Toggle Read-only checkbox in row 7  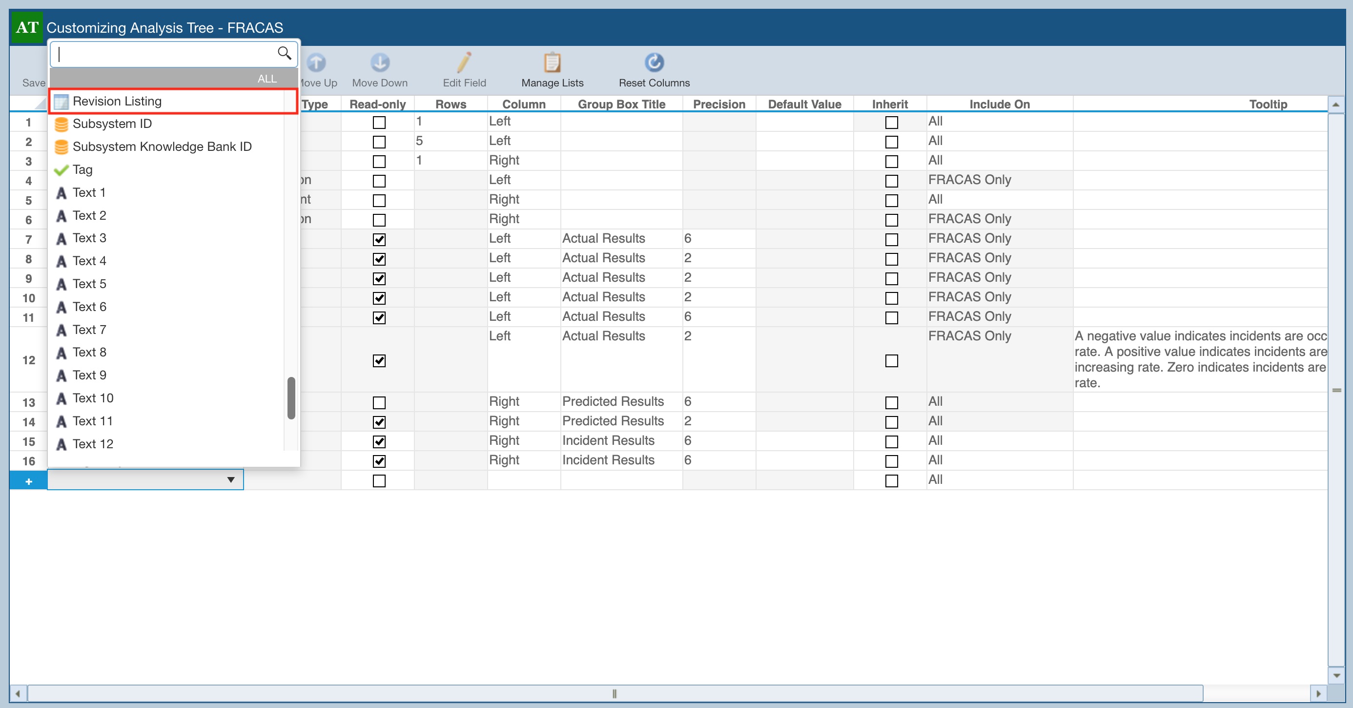click(x=379, y=240)
